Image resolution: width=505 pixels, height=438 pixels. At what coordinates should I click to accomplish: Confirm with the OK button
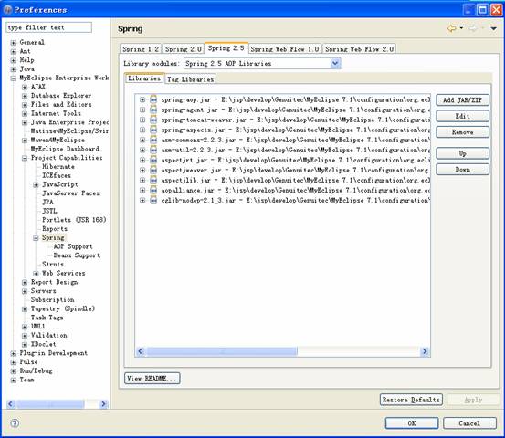pyautogui.click(x=412, y=423)
